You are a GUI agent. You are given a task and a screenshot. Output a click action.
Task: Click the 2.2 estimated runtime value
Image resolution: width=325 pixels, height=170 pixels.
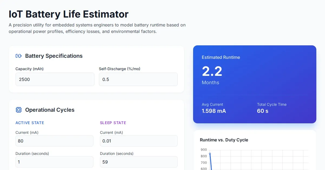pyautogui.click(x=212, y=71)
